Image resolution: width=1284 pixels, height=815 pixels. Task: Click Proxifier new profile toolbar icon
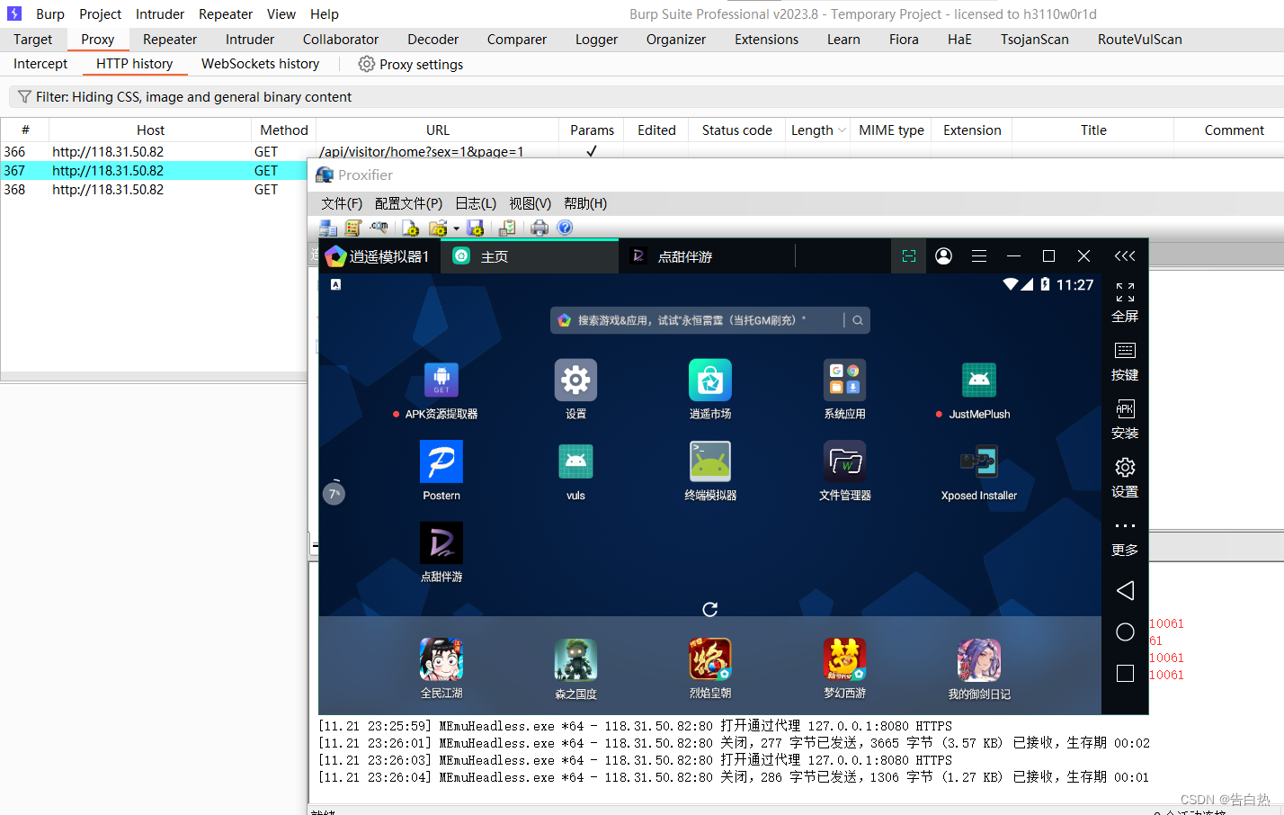tap(410, 228)
